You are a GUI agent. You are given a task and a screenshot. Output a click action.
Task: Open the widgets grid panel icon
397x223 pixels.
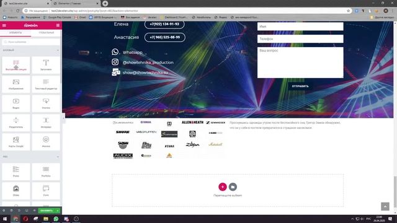click(x=58, y=25)
